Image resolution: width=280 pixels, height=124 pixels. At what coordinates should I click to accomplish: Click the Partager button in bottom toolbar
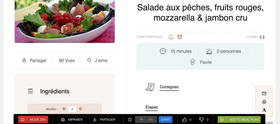[104, 120]
